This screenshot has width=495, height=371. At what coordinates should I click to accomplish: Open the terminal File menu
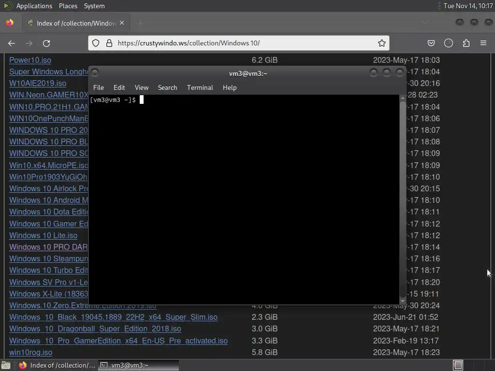coord(99,88)
